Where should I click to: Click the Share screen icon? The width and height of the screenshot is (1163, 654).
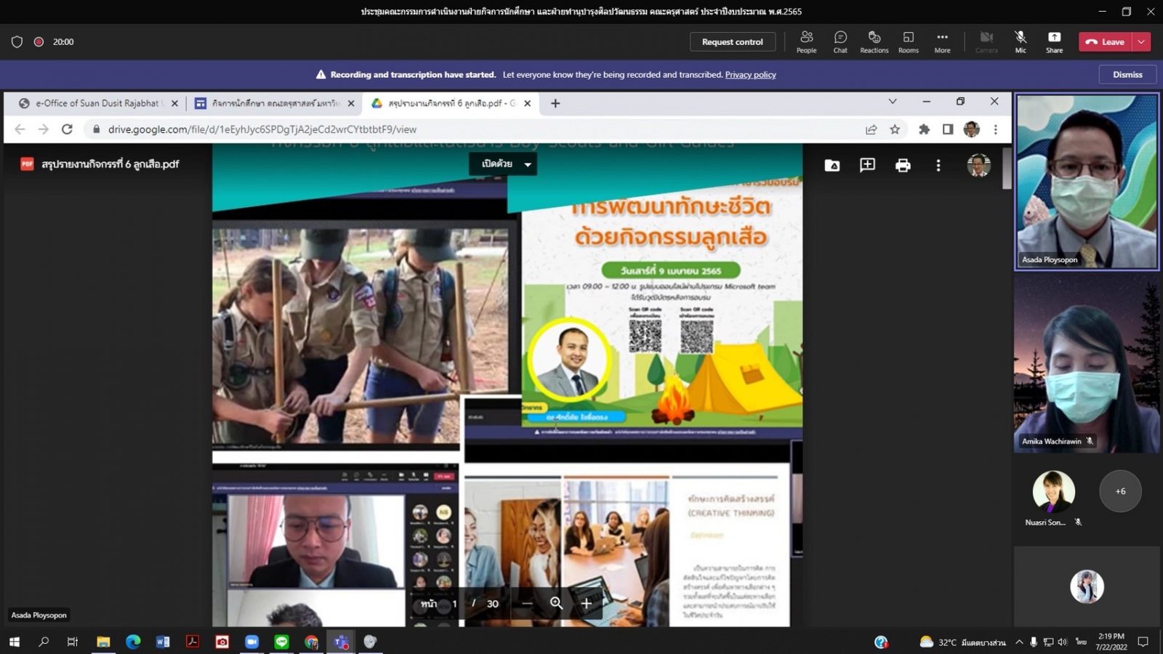[x=1054, y=41]
